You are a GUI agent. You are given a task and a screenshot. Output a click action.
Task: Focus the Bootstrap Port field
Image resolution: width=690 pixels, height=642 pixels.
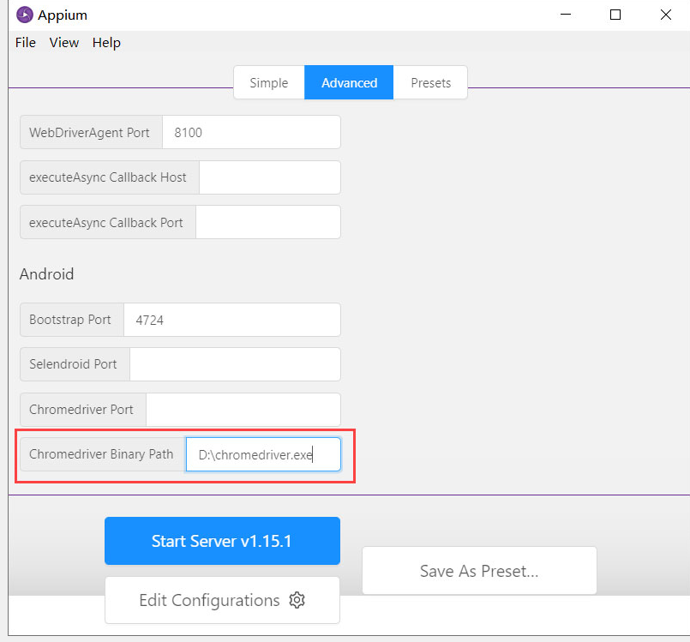231,320
